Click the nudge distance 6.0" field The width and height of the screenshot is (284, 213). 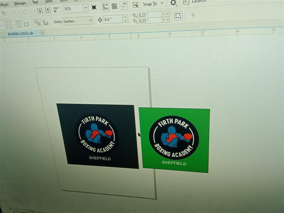[x=113, y=19]
